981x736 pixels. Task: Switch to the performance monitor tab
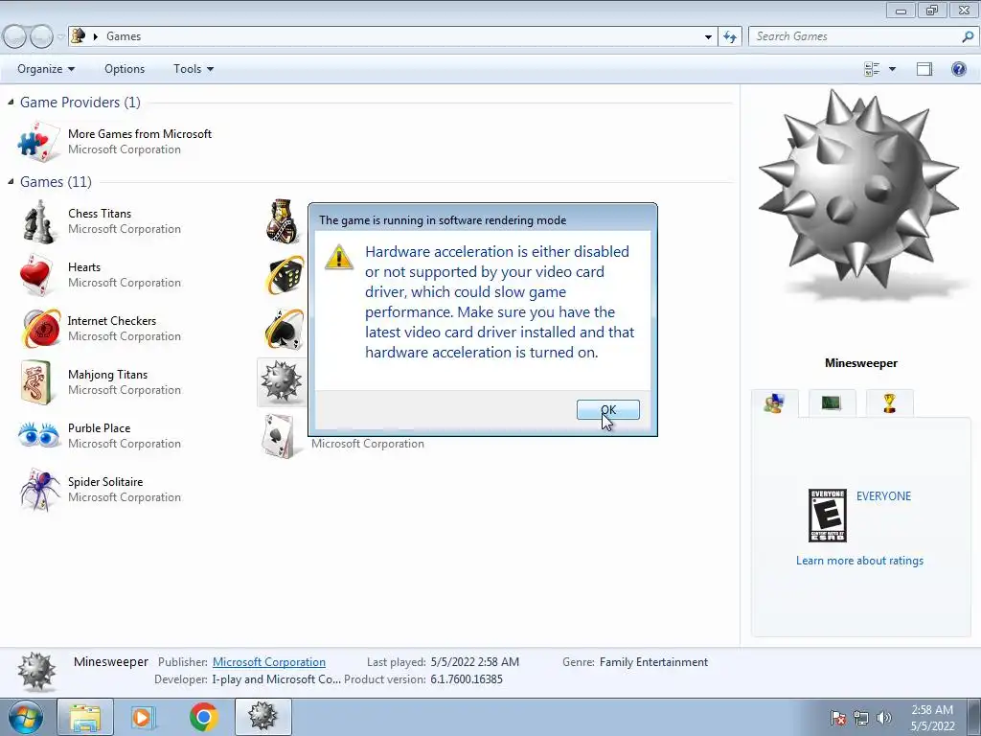coord(831,403)
